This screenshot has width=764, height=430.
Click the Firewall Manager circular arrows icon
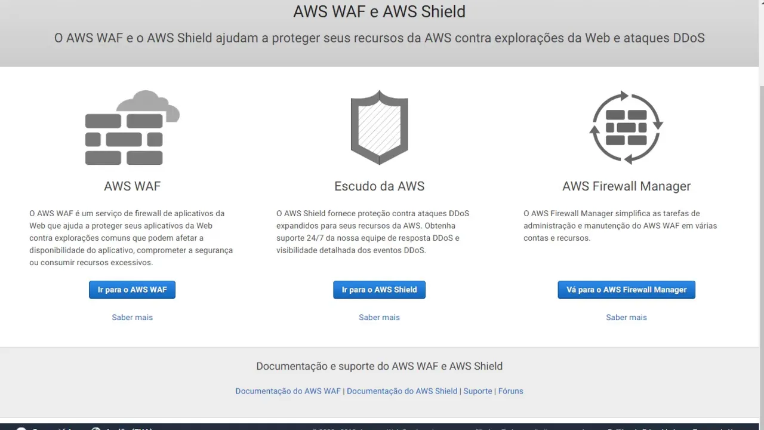tap(626, 128)
